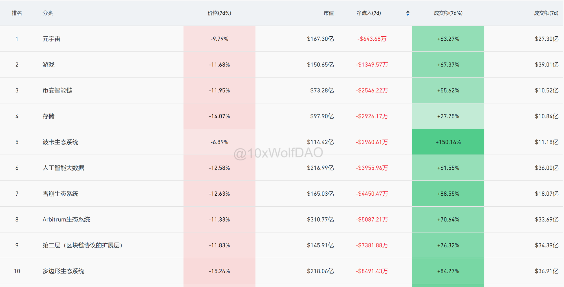Click volume change +76.32% cell
Screen dimensions: 564x287
click(448, 245)
